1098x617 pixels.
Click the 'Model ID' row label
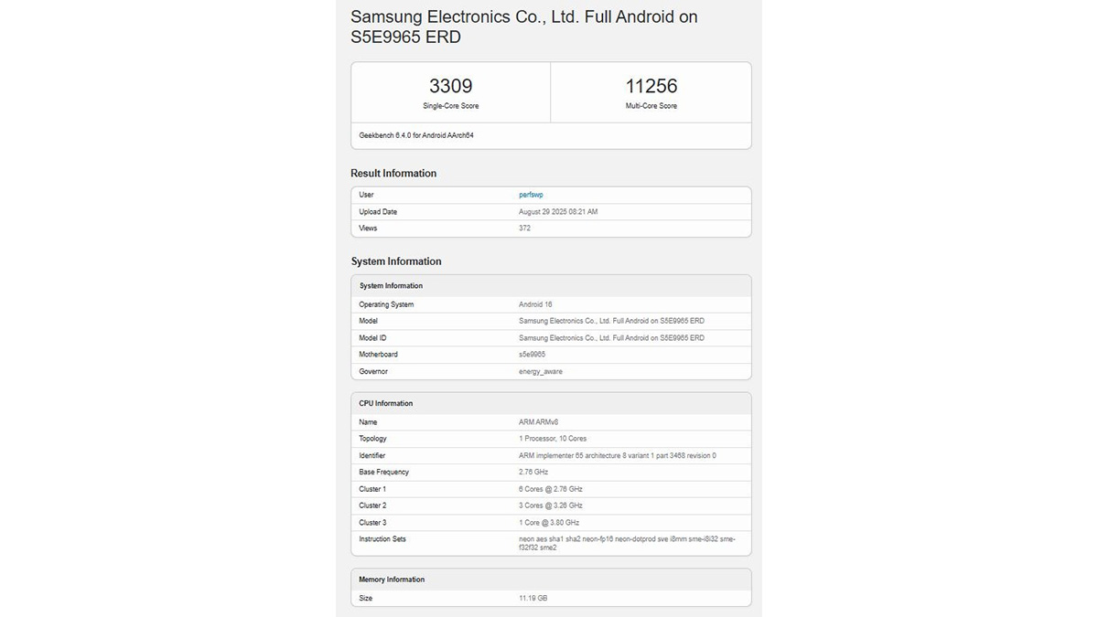373,338
